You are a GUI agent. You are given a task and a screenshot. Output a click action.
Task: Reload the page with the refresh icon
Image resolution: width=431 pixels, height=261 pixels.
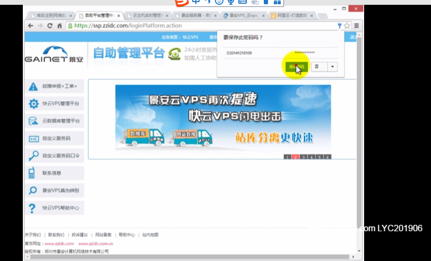50,26
